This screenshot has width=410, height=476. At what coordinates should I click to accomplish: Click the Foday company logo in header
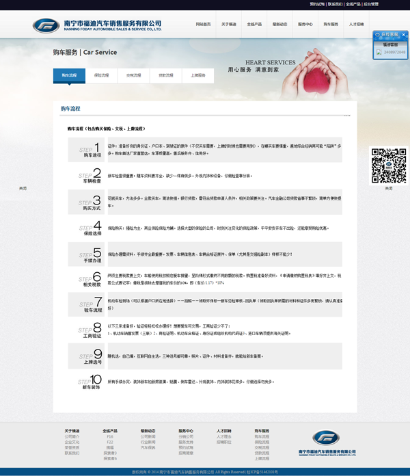tap(97, 25)
